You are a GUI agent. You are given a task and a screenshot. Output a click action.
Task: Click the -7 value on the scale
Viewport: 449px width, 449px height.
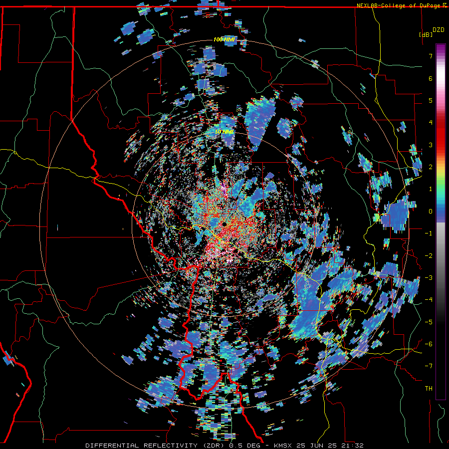[x=429, y=366]
